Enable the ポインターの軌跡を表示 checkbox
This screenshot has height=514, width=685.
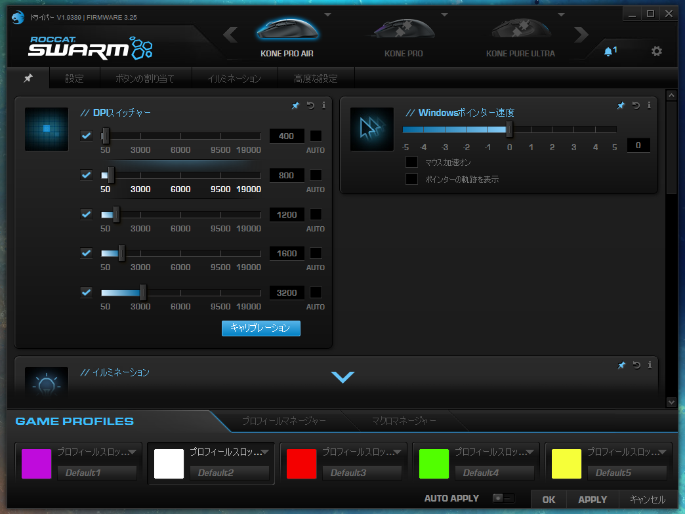click(x=411, y=179)
